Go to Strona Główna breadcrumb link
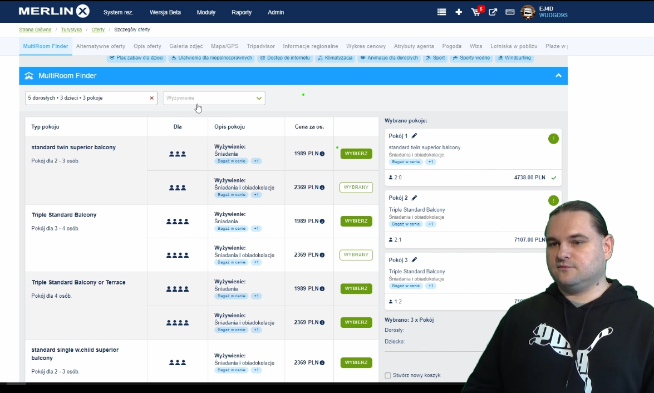654x393 pixels. [35, 30]
